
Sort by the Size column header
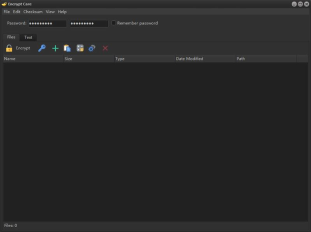tap(89, 58)
